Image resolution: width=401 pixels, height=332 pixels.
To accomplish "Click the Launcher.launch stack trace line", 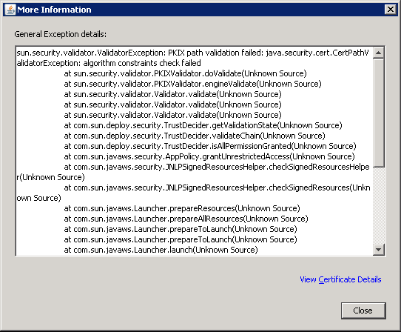I will coord(161,250).
